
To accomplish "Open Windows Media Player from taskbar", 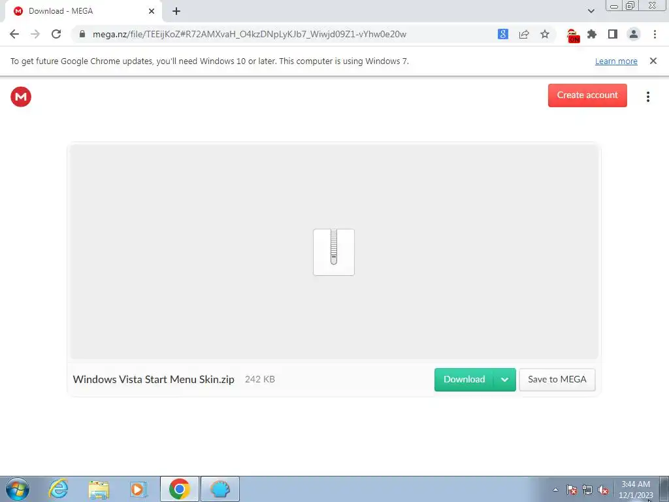I will [138, 489].
